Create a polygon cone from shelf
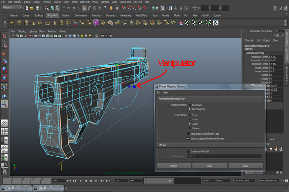 click(33, 23)
